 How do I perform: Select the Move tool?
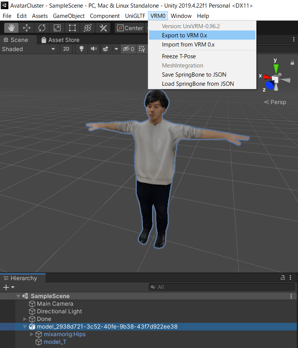27,28
